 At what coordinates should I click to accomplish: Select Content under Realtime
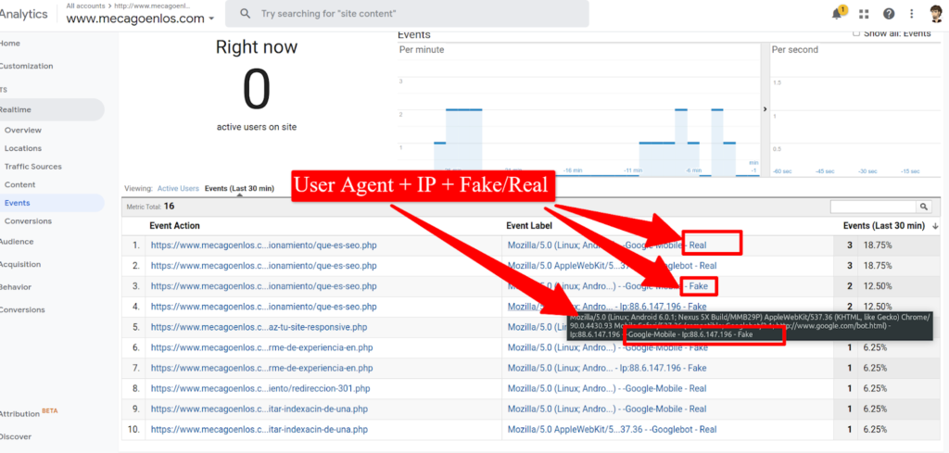(20, 184)
